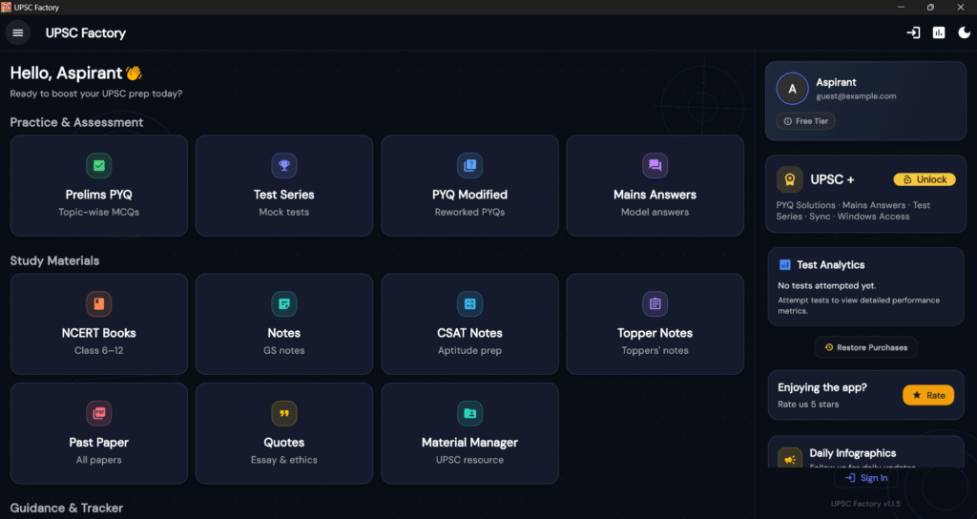977x519 pixels.
Task: Click the Unlock button for UPSC +
Action: coord(925,179)
